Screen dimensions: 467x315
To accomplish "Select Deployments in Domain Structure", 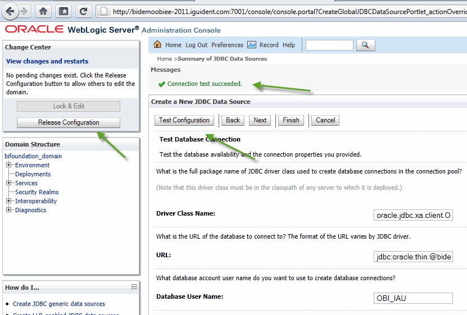I will pos(33,174).
